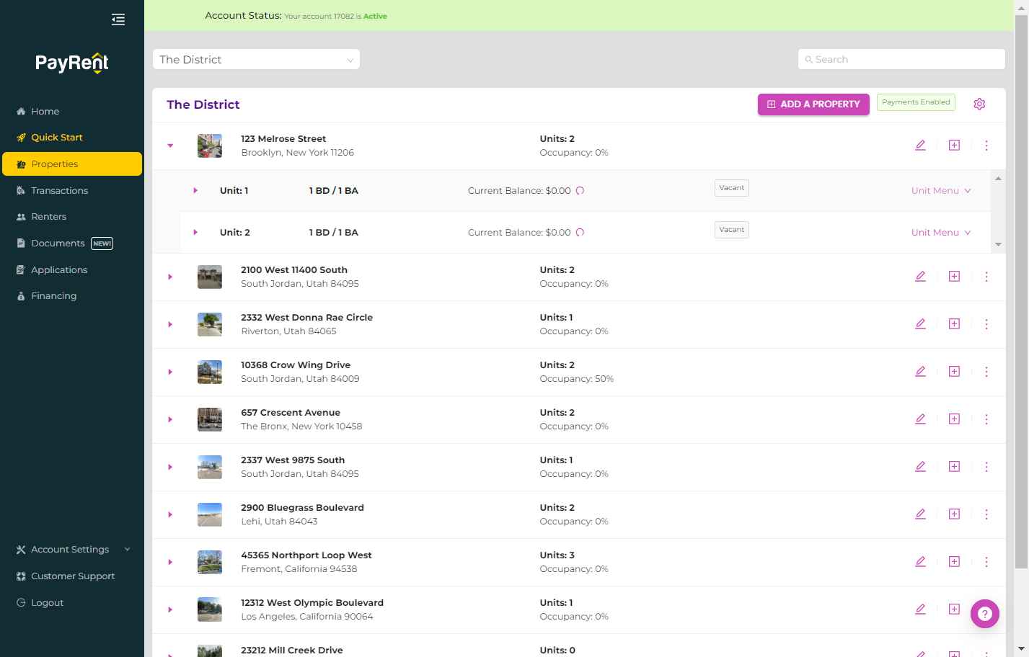Add a unit to 2332 West Donna Rae Circle
The image size is (1029, 657).
pos(954,324)
